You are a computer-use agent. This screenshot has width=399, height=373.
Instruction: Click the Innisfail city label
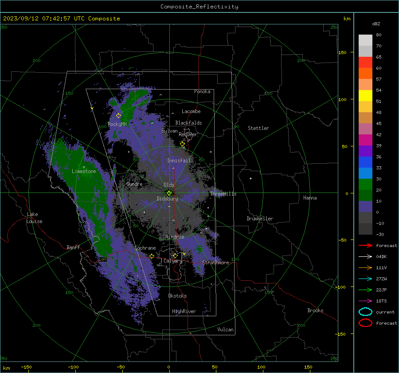(179, 161)
